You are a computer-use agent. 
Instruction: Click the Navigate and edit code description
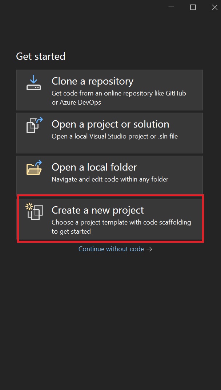click(x=110, y=179)
